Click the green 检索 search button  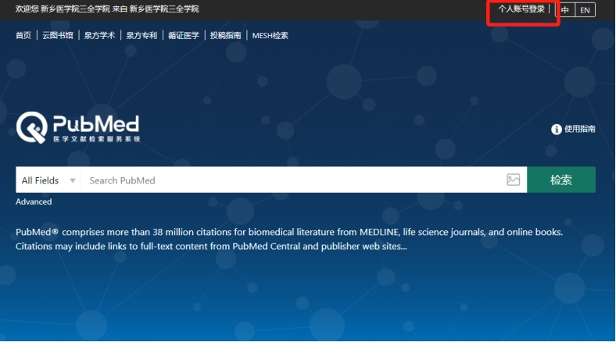pos(561,180)
